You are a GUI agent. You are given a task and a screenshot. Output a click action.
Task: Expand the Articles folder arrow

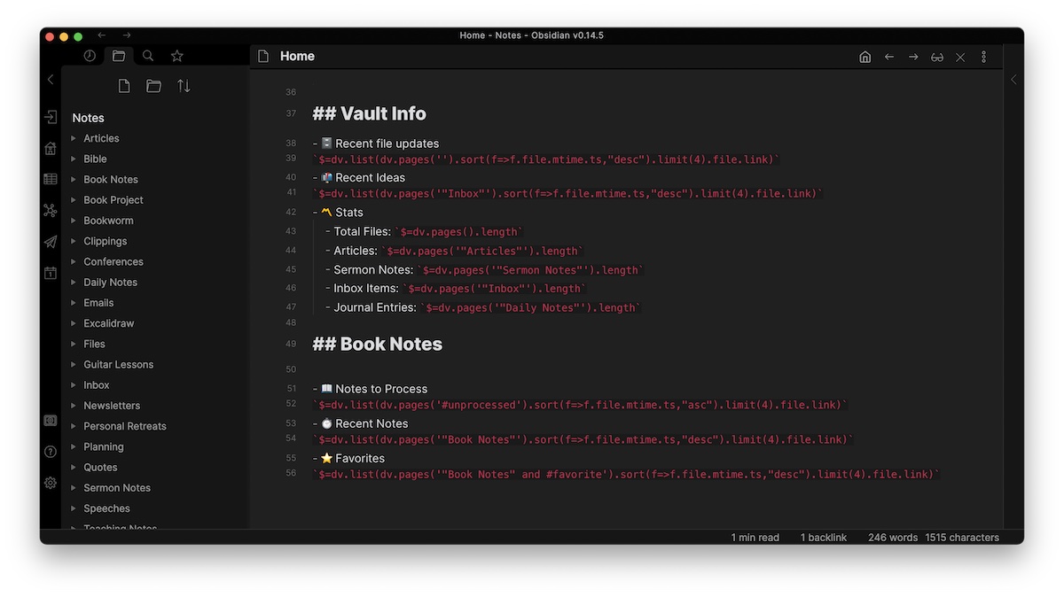click(74, 138)
